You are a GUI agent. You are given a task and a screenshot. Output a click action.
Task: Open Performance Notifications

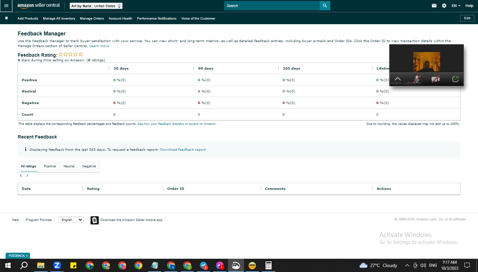[x=157, y=19]
